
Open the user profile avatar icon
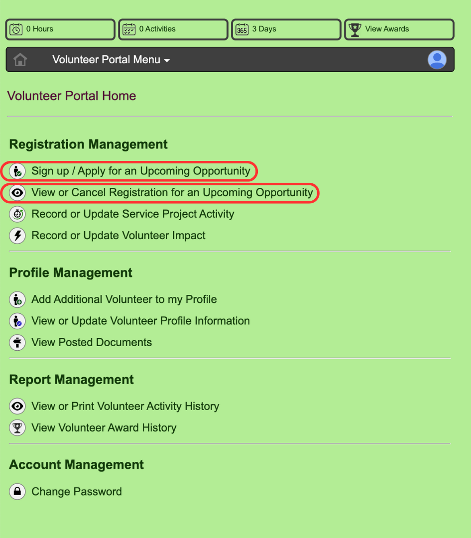tap(437, 60)
